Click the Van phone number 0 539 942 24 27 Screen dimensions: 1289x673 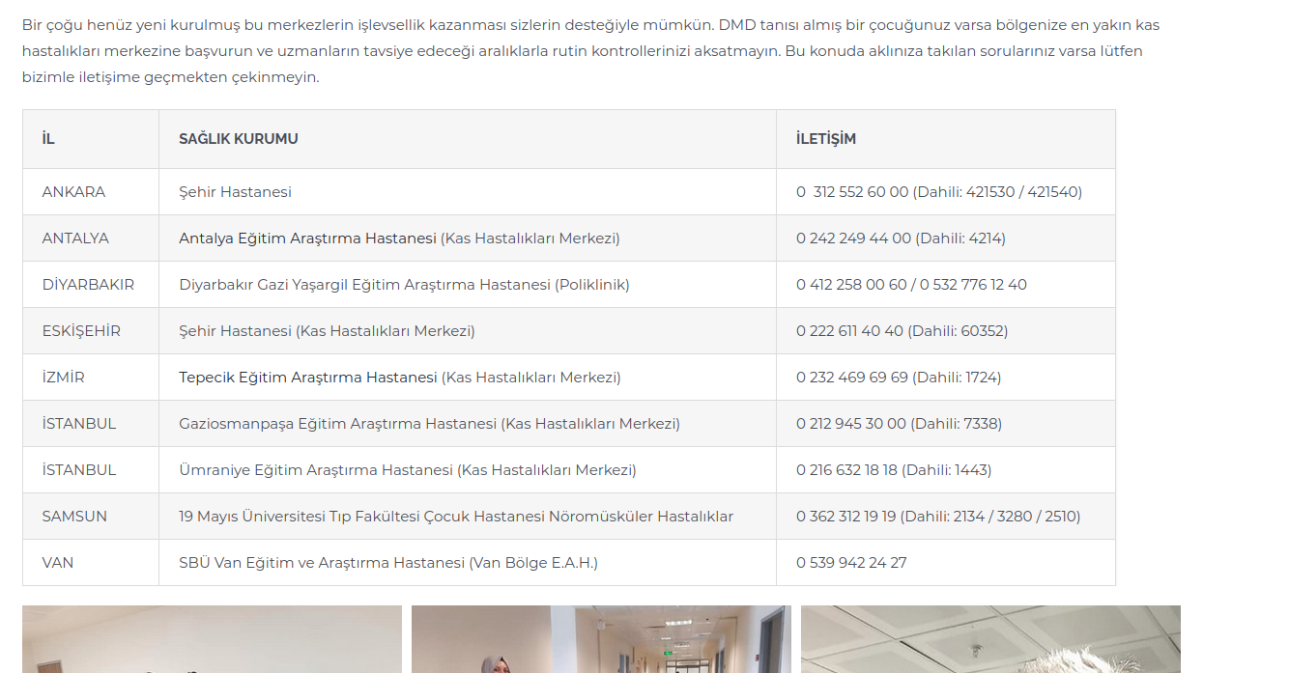(851, 563)
